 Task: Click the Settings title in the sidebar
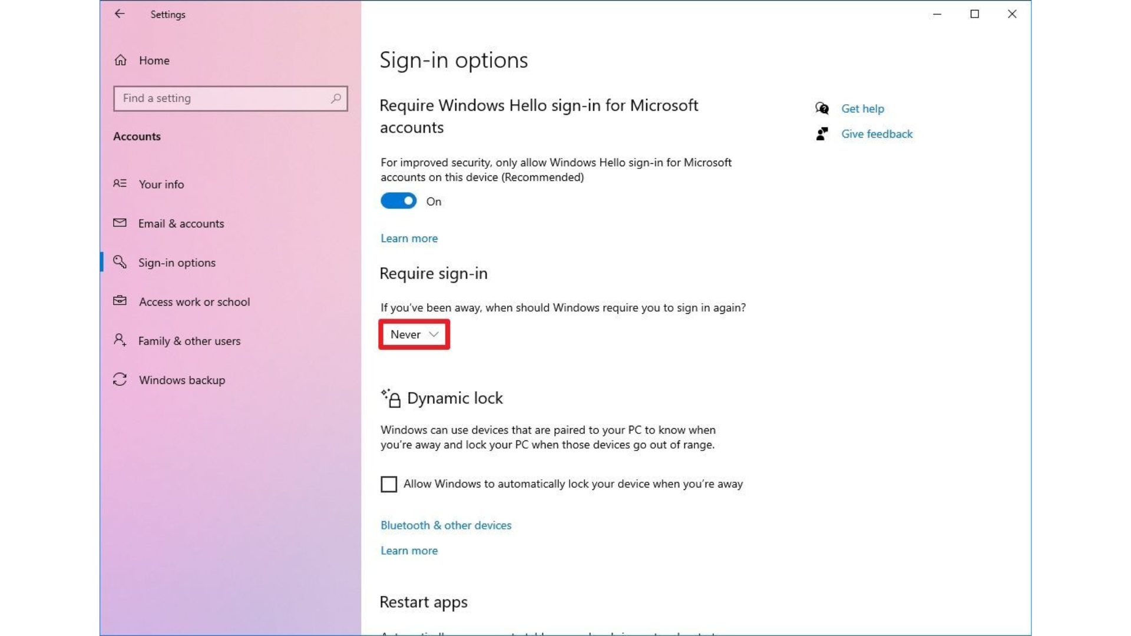168,14
